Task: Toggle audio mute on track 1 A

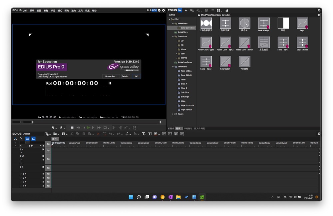Action: (43, 174)
